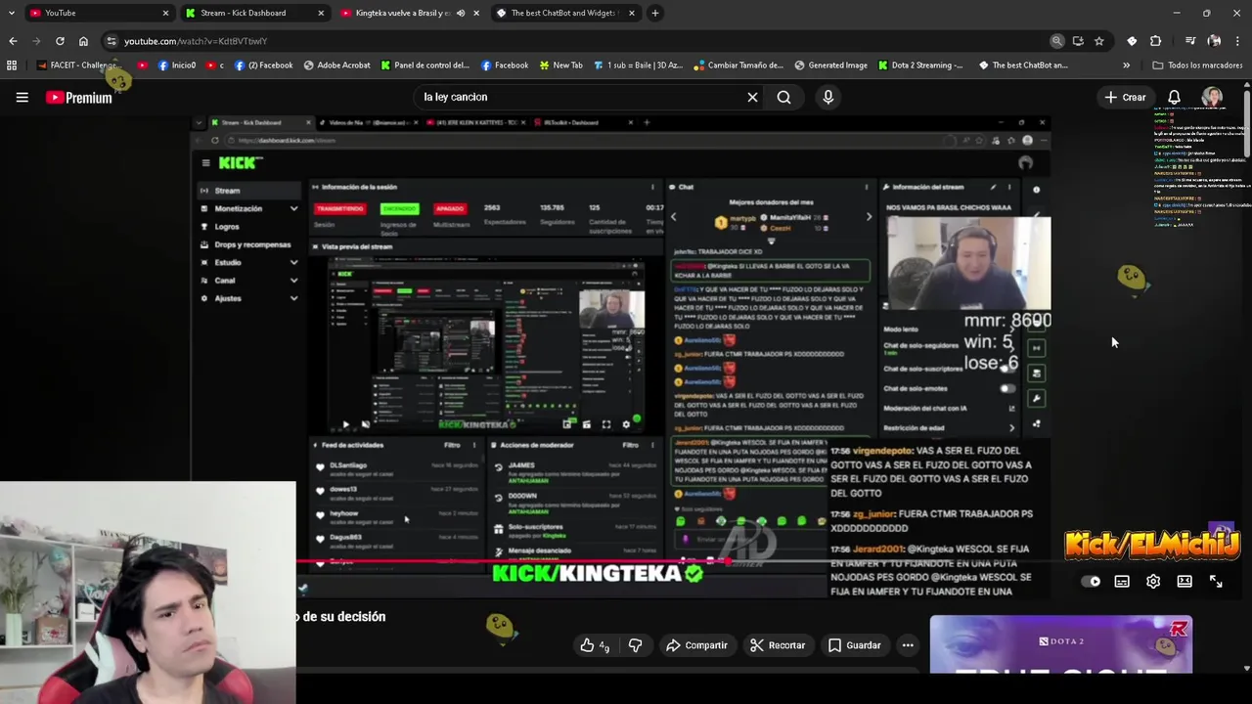This screenshot has height=704, width=1252.
Task: Open more actions menu beside Guardar
Action: [x=908, y=645]
